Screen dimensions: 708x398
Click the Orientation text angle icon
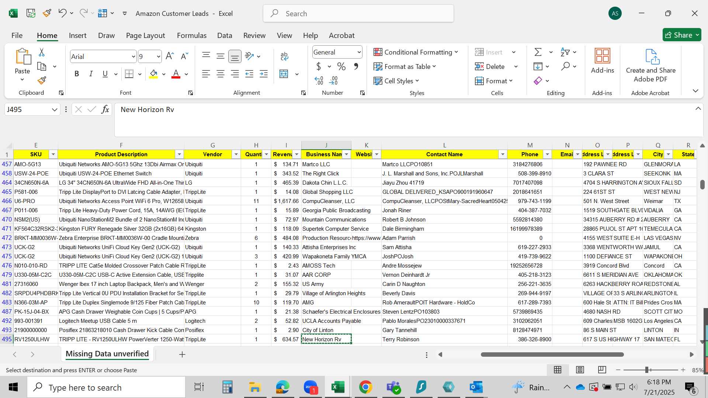pyautogui.click(x=250, y=56)
